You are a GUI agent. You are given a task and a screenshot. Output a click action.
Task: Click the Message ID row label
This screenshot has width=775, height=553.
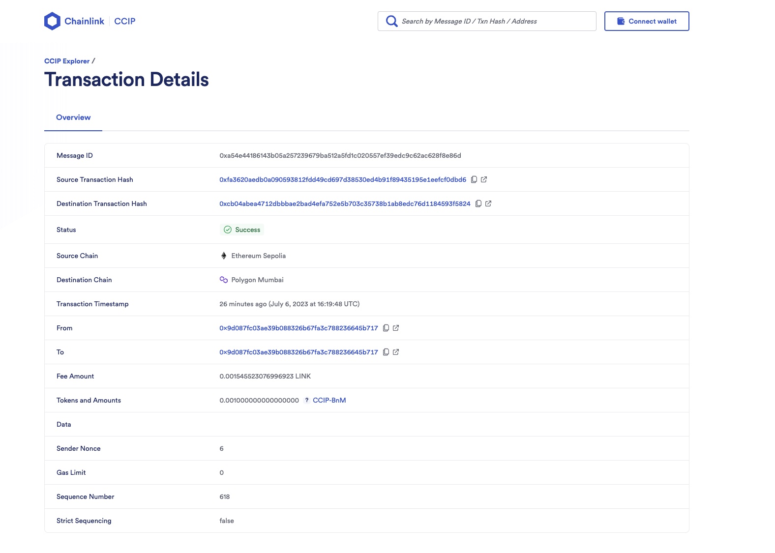tap(75, 155)
